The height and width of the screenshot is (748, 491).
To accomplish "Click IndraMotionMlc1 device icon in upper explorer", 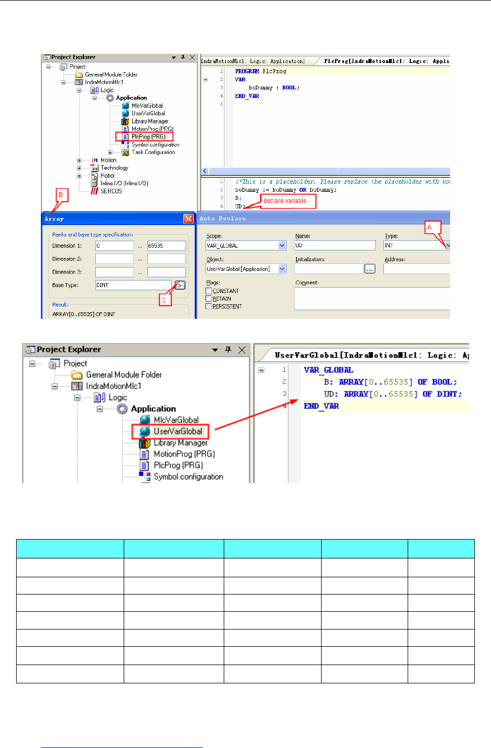I will point(79,82).
